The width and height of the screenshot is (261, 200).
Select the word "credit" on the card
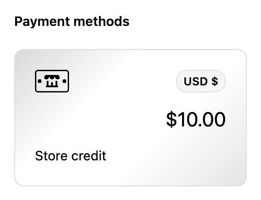(89, 156)
